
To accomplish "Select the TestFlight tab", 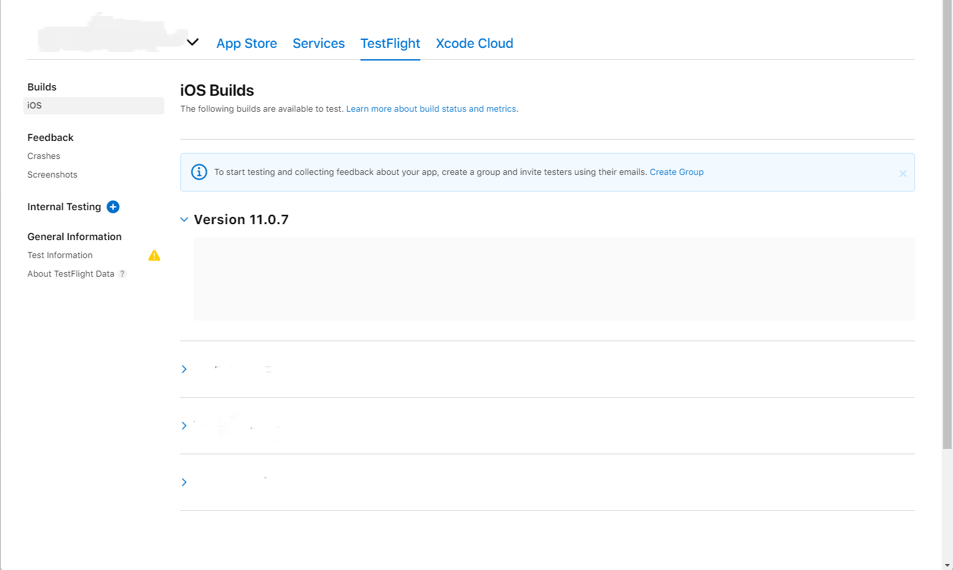I will [x=390, y=43].
